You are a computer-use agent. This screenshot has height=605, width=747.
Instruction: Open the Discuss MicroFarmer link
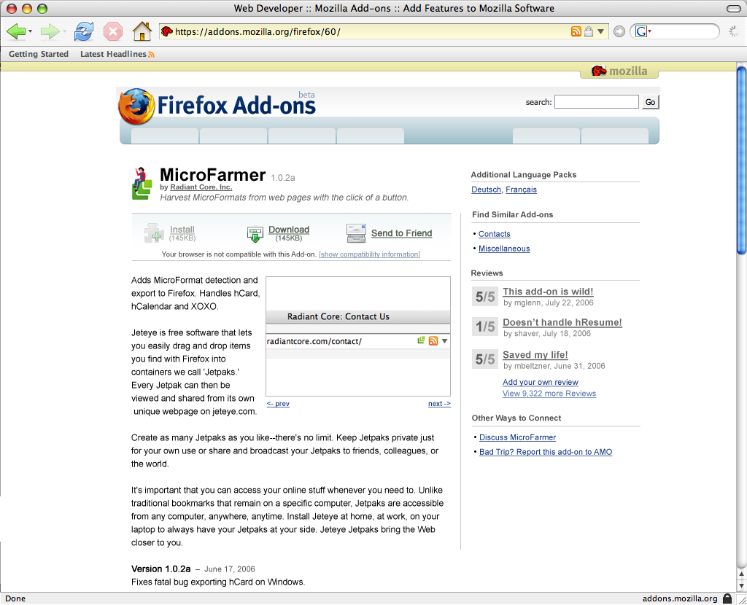click(x=517, y=437)
